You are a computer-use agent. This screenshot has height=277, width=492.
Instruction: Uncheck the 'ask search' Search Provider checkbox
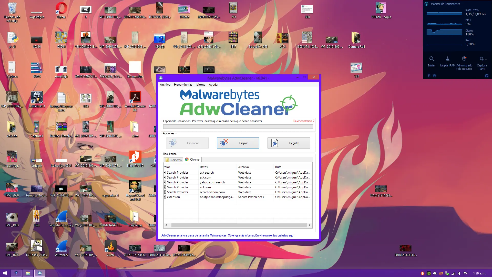[165, 173]
